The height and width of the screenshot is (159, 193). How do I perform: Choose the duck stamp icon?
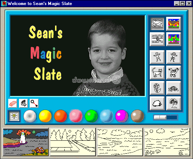point(174,72)
